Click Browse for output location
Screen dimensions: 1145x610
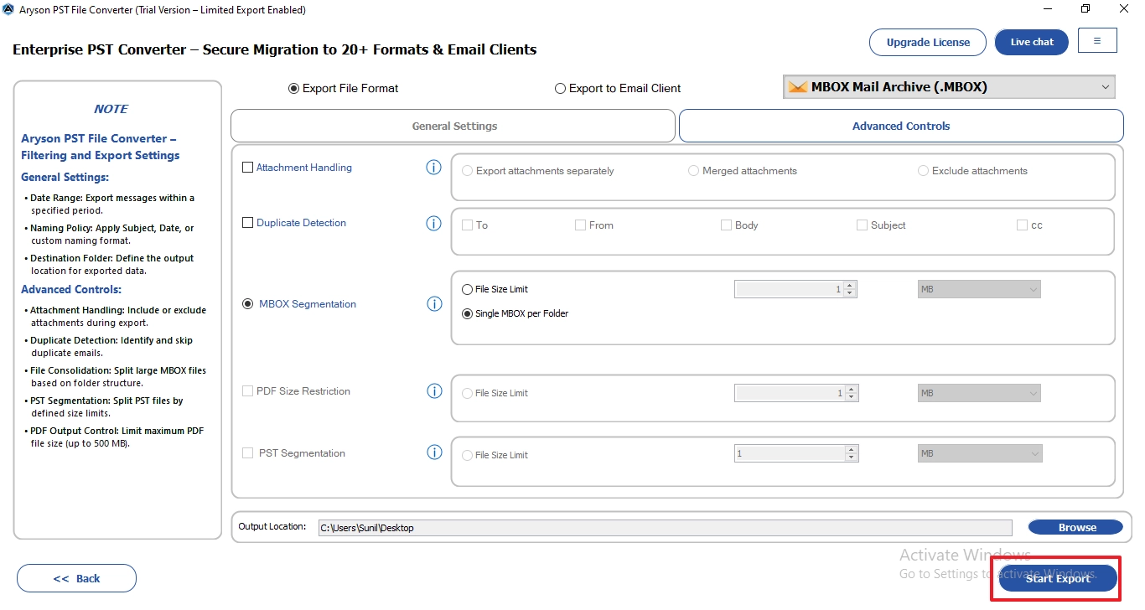pyautogui.click(x=1075, y=527)
